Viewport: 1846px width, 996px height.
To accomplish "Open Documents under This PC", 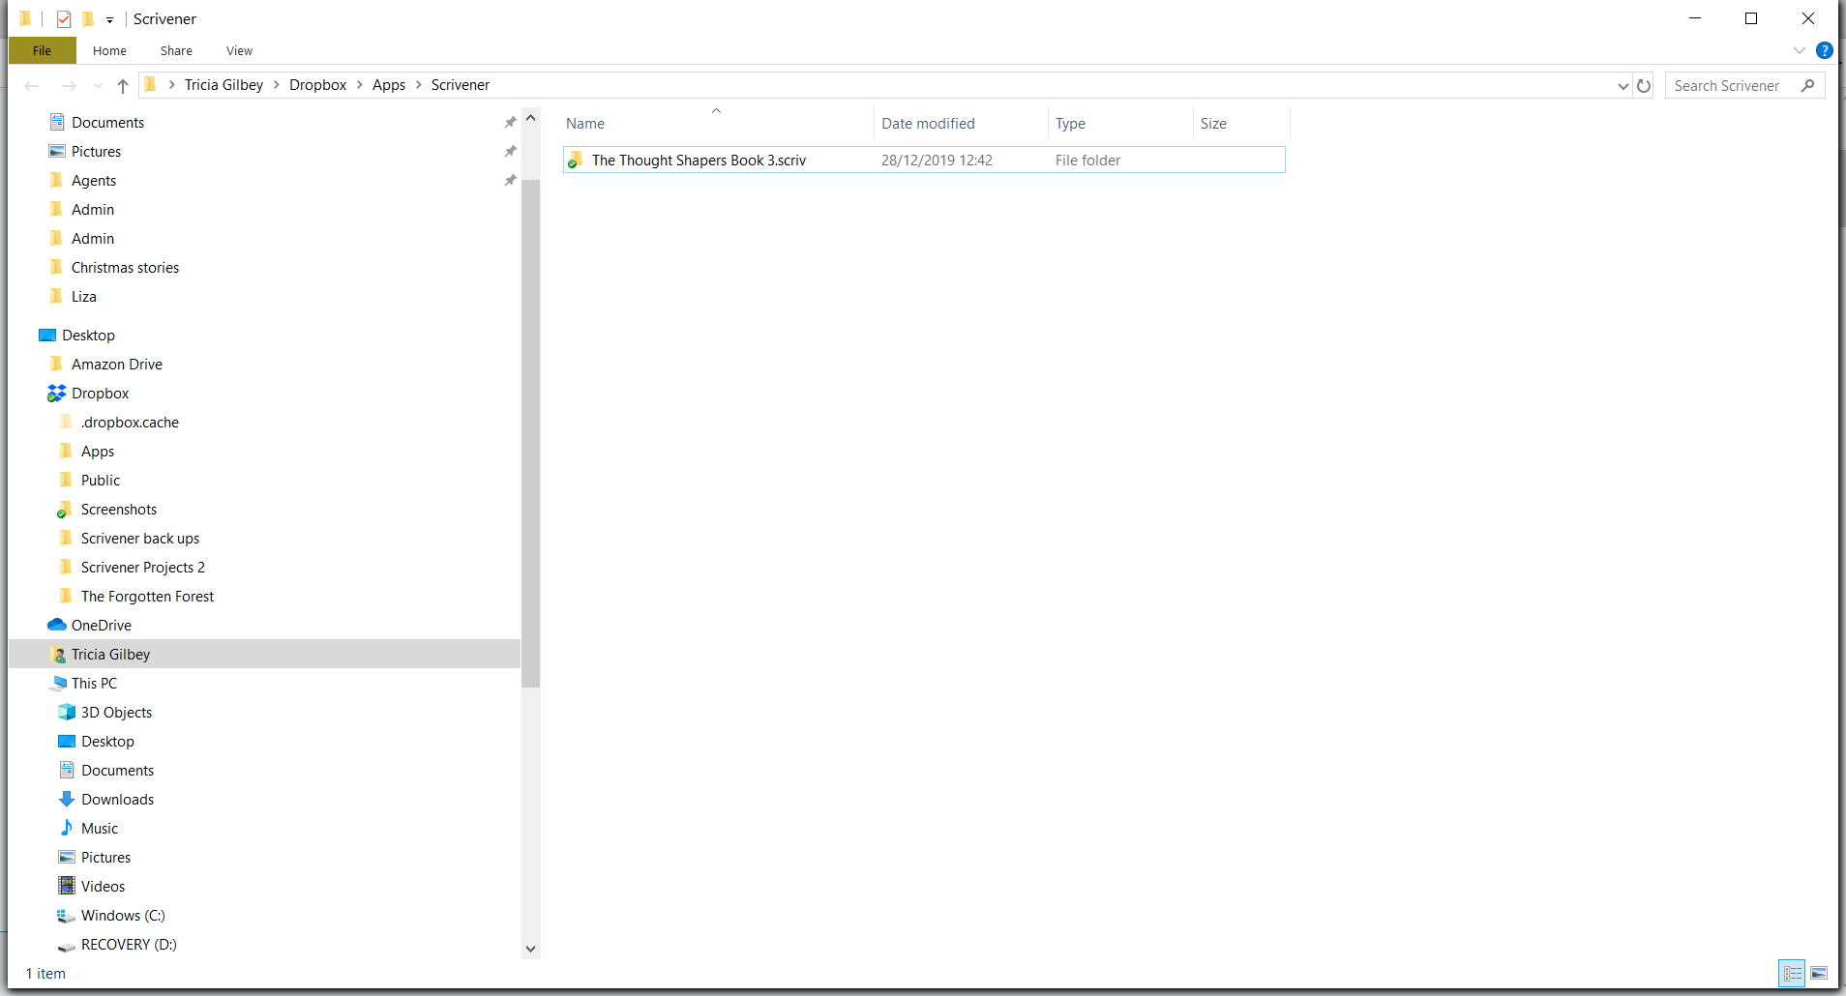I will pyautogui.click(x=117, y=770).
